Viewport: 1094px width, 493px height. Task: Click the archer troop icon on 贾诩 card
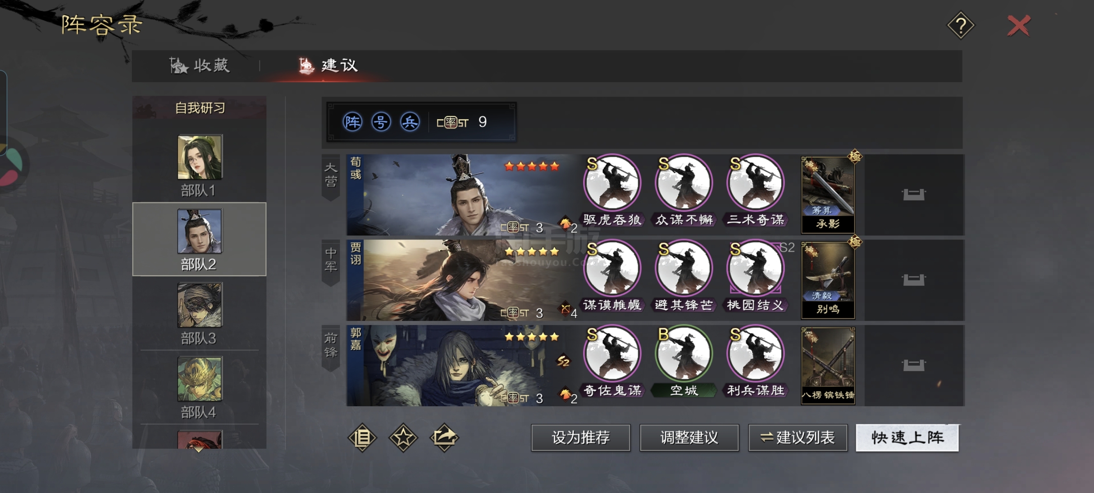click(x=565, y=309)
